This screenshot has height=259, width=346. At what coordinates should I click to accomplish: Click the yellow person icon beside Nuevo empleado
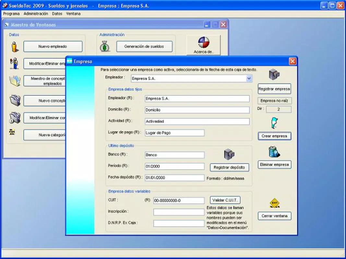(x=15, y=47)
